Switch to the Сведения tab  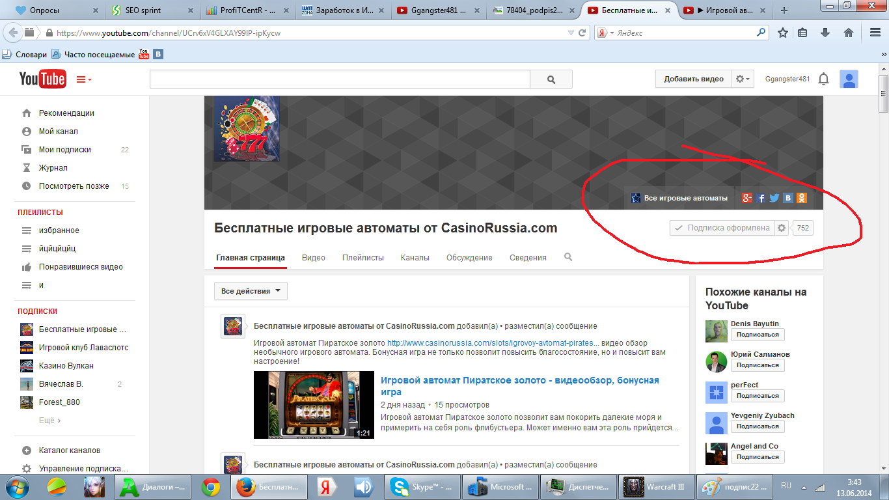pyautogui.click(x=528, y=257)
